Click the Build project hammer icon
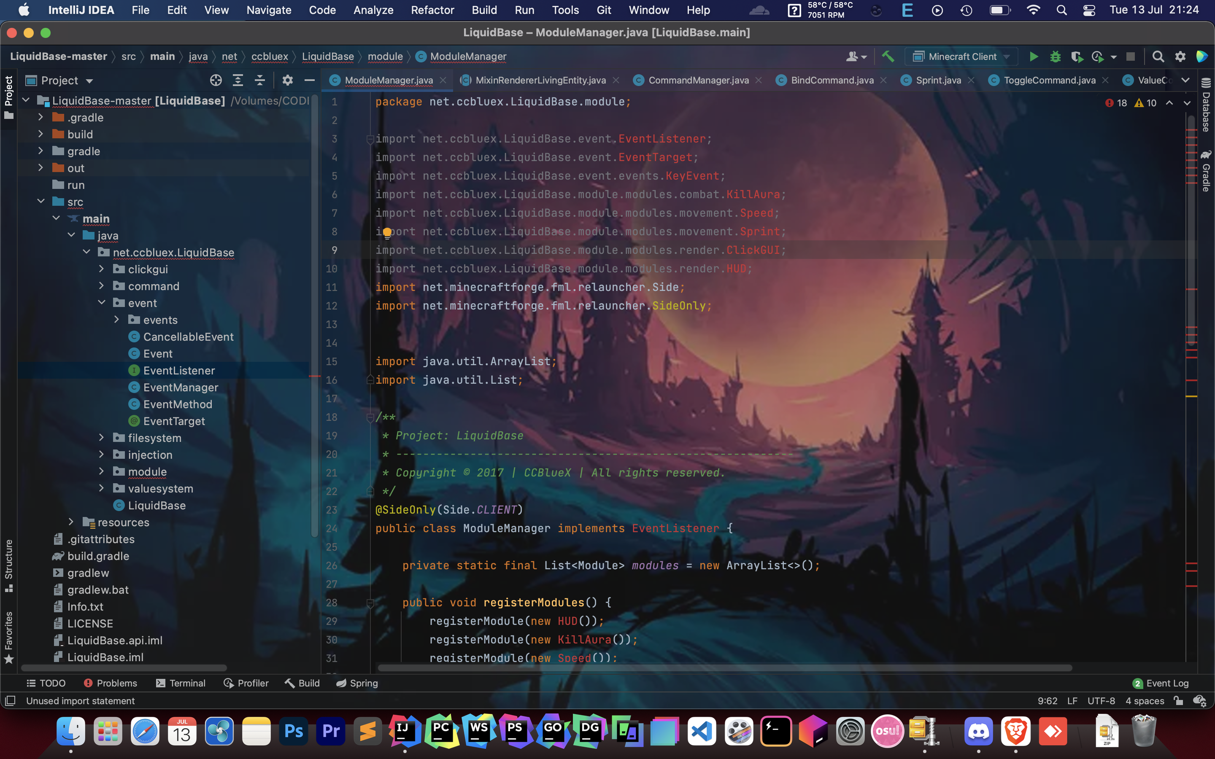Image resolution: width=1215 pixels, height=759 pixels. [888, 57]
